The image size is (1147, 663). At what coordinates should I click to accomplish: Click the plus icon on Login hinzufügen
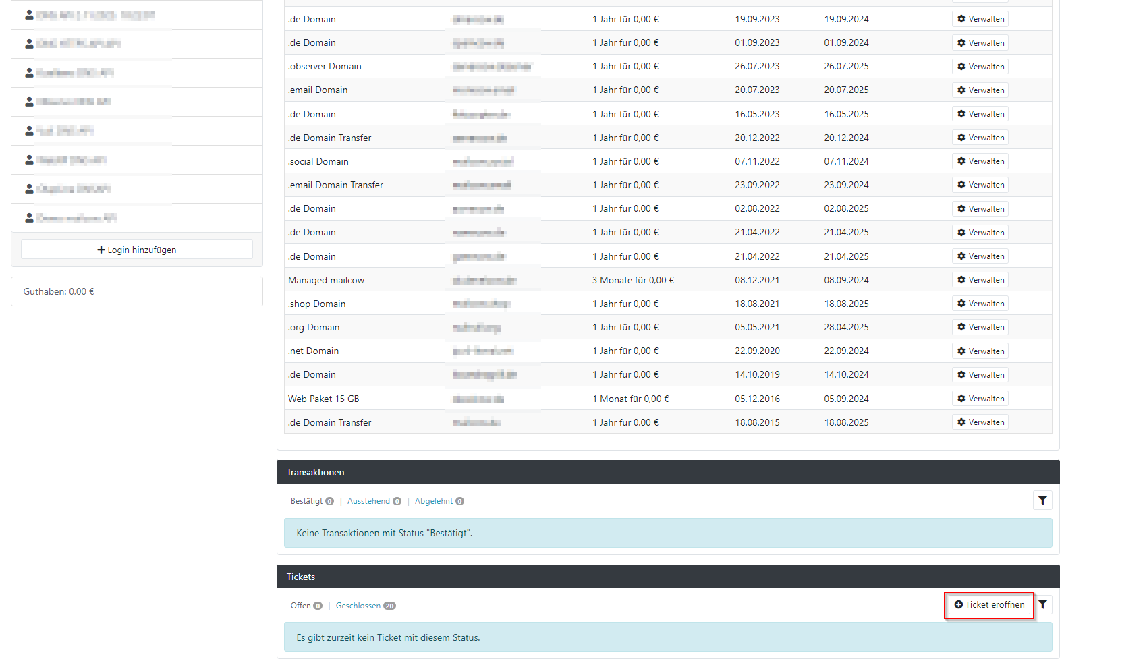(x=101, y=250)
